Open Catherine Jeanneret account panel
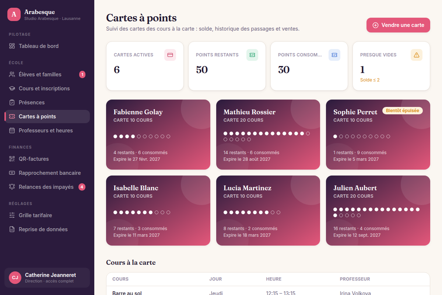Image resolution: width=442 pixels, height=295 pixels. pos(47,278)
